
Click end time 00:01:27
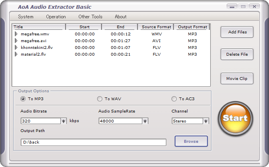(121, 41)
